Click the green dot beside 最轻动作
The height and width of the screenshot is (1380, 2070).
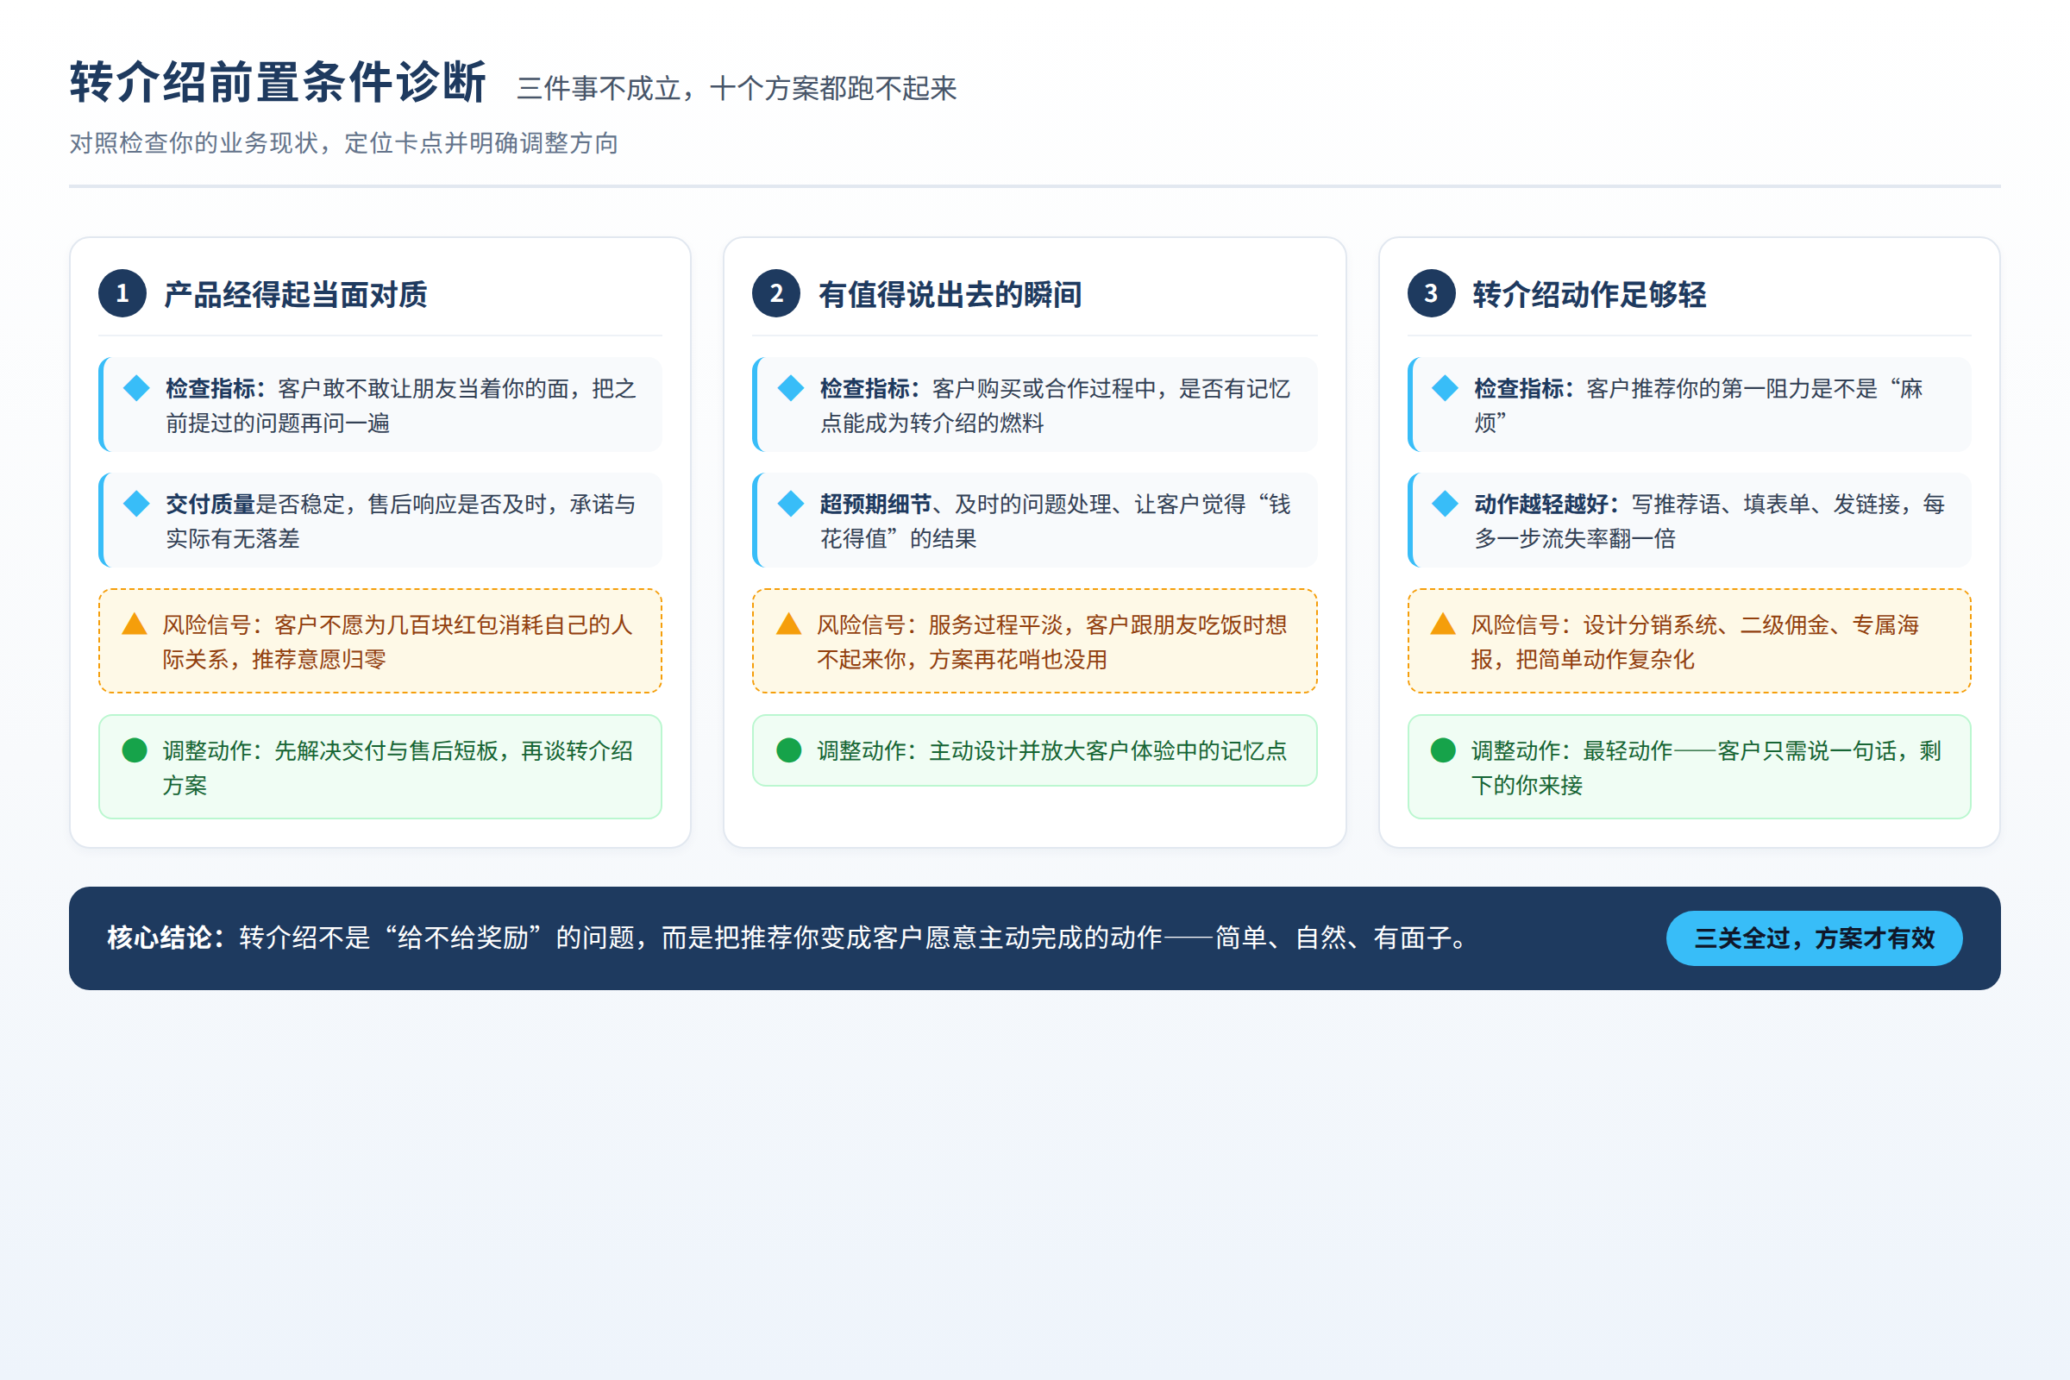click(x=1442, y=750)
